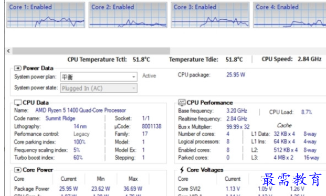Click the Core SVI2 current '1.13 V'
The height and width of the screenshot is (196, 326).
[x=233, y=189]
